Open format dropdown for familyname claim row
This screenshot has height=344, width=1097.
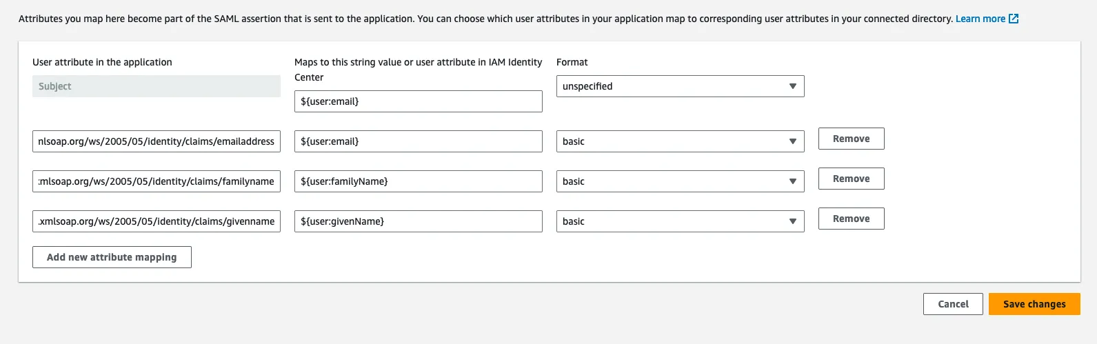pos(680,181)
